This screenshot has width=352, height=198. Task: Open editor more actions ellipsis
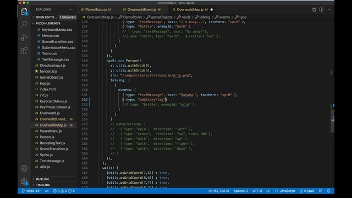pyautogui.click(x=328, y=10)
